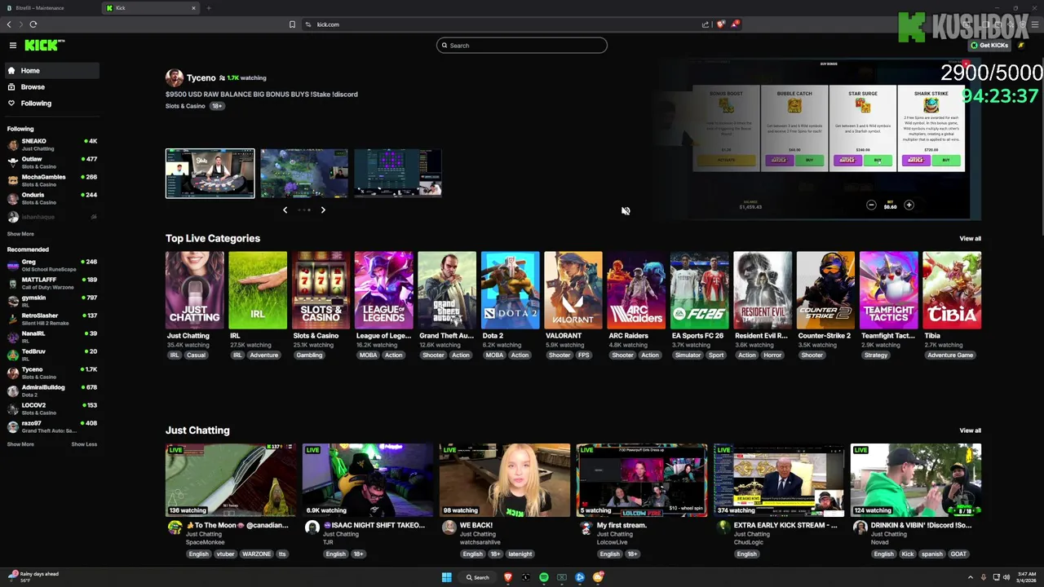Open the Brave Shields icon in address bar
1044x587 pixels.
point(720,24)
